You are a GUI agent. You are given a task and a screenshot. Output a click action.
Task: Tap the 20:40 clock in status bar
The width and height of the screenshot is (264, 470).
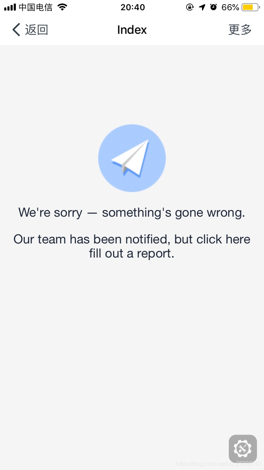tap(133, 7)
